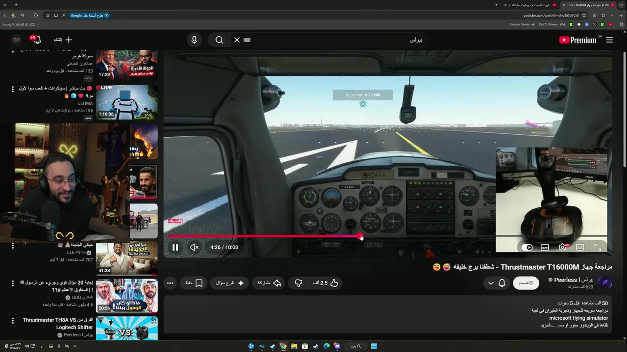This screenshot has width=627, height=352.
Task: Enter full screen mode in player
Action: [598, 247]
